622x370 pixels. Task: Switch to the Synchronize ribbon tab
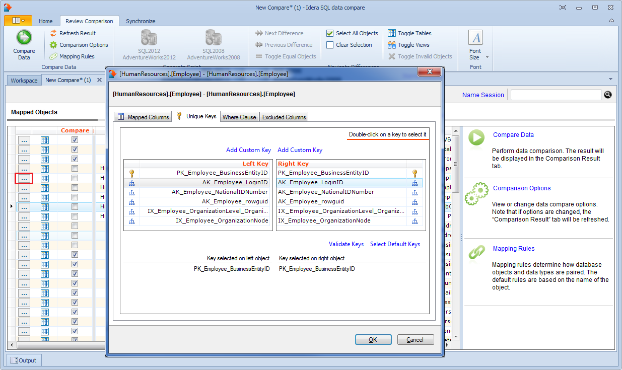tap(141, 21)
